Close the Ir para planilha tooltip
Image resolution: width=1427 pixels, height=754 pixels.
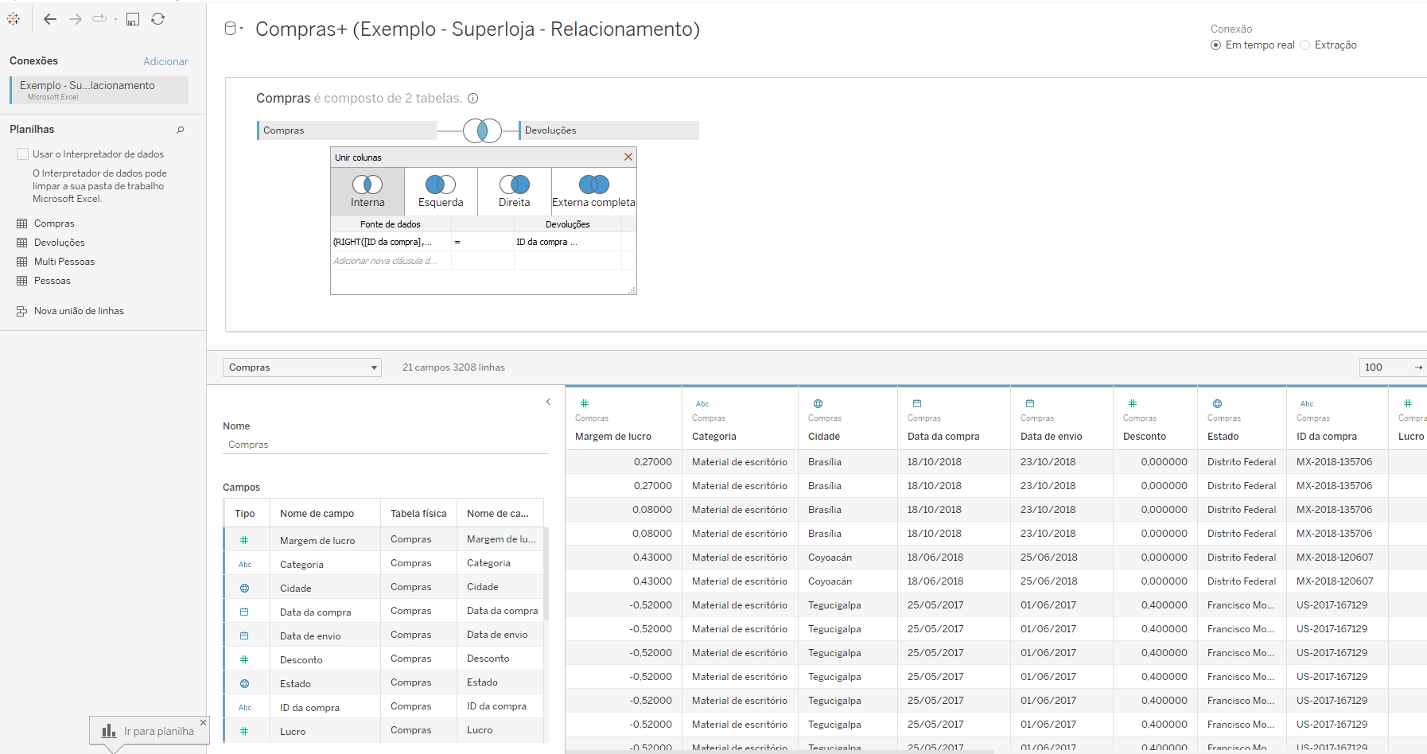(203, 722)
